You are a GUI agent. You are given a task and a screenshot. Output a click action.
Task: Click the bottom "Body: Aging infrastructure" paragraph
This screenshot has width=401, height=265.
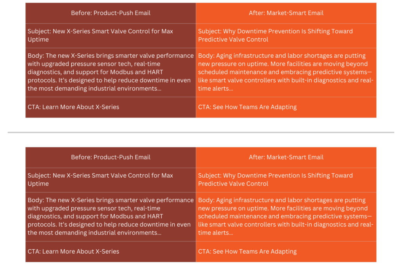[286, 217]
